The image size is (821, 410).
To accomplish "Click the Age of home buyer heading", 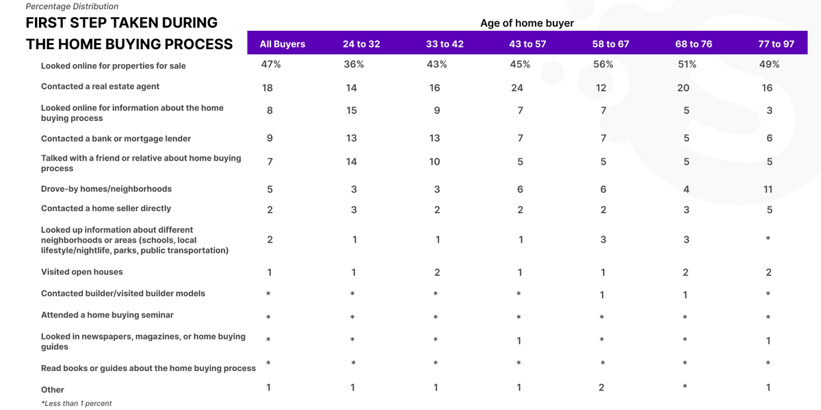I will pos(527,23).
